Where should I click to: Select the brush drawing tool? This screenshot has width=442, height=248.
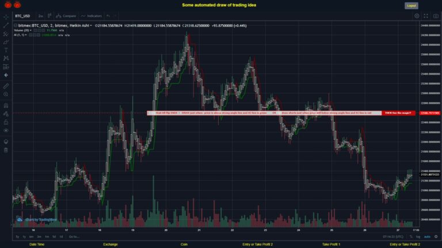(6, 42)
